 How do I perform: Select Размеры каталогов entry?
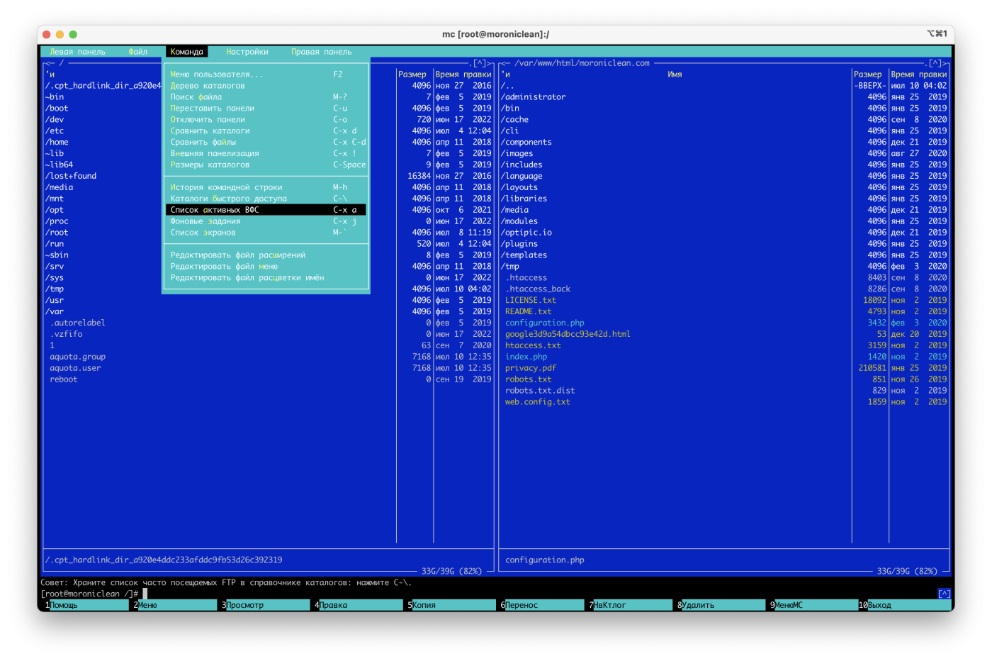(x=266, y=165)
